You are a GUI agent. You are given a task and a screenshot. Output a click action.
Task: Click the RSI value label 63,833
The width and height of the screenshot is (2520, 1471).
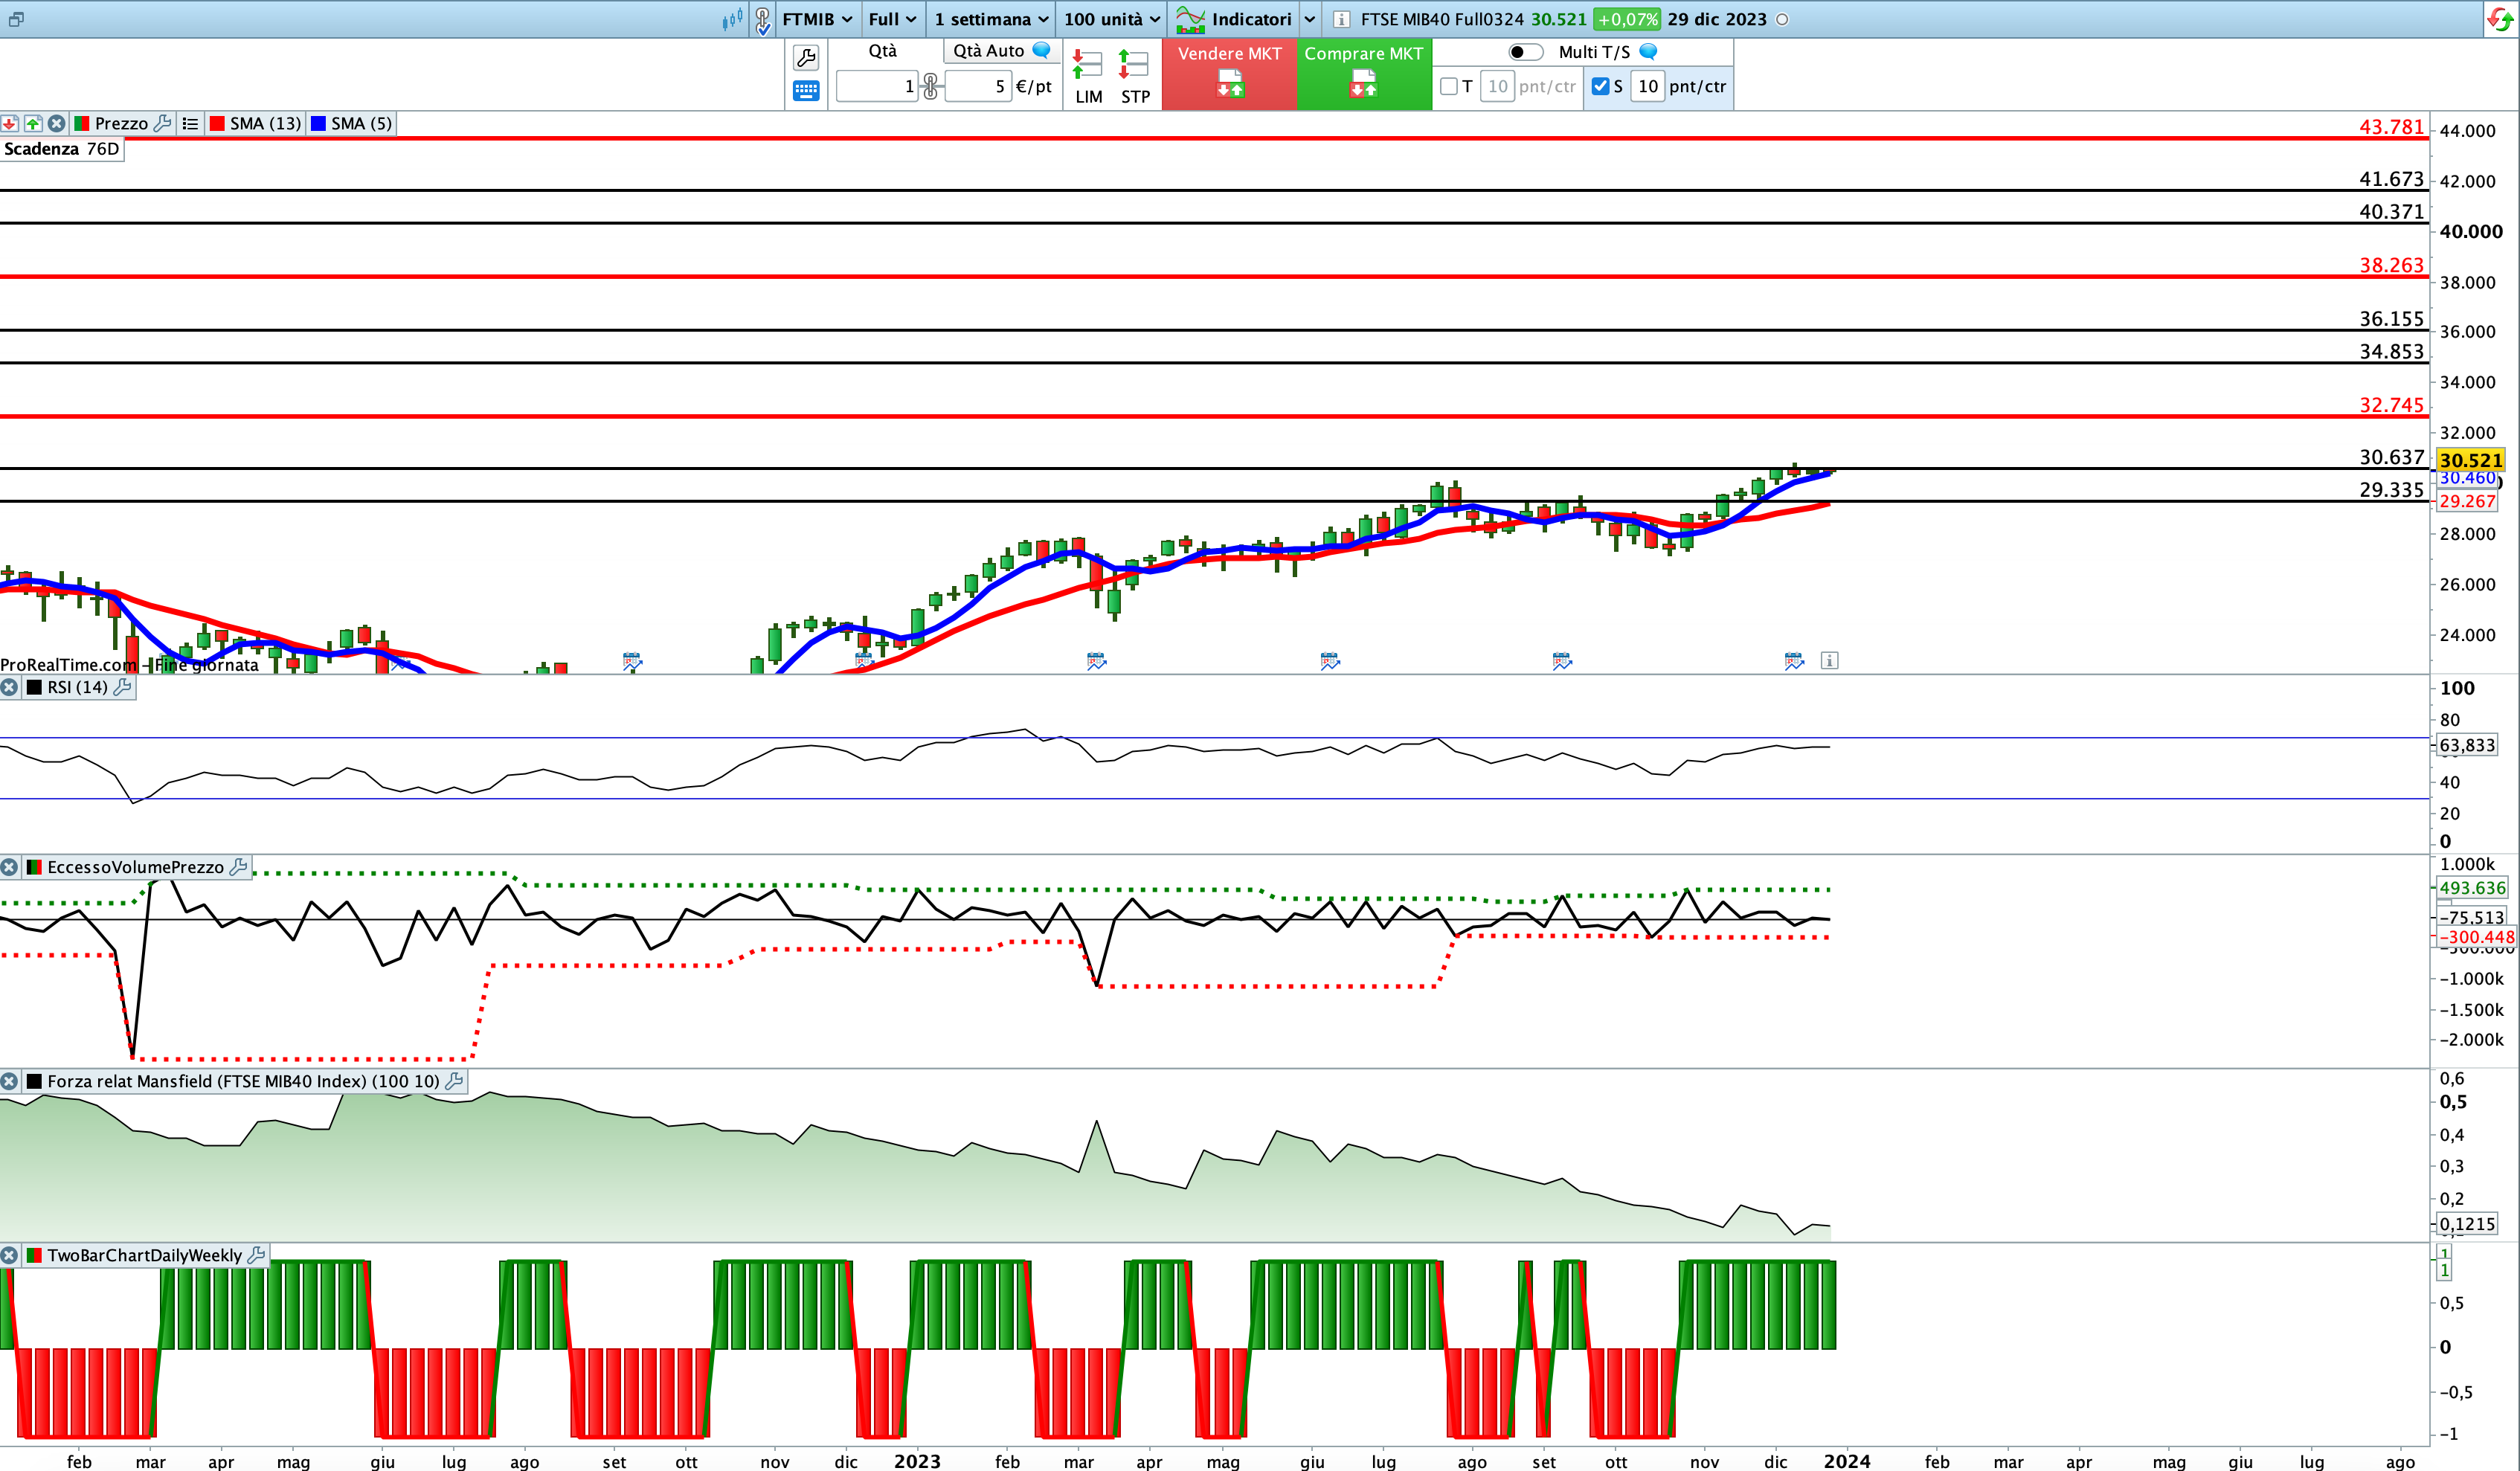[x=2467, y=745]
